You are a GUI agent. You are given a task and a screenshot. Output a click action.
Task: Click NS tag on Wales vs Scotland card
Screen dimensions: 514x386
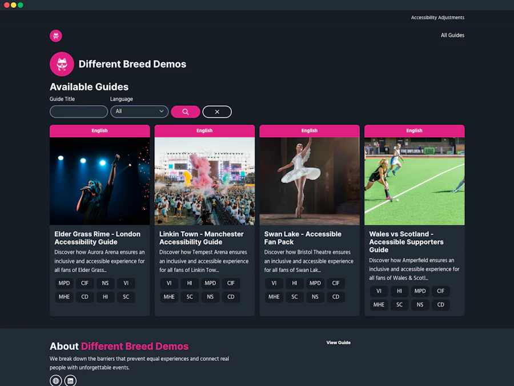(x=420, y=305)
